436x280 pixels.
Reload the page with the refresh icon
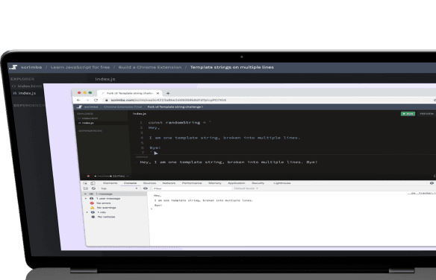tap(96, 100)
